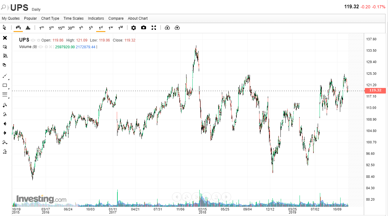Click the 01/11 2017 date axis label
388x216 pixels.
[x=113, y=211]
